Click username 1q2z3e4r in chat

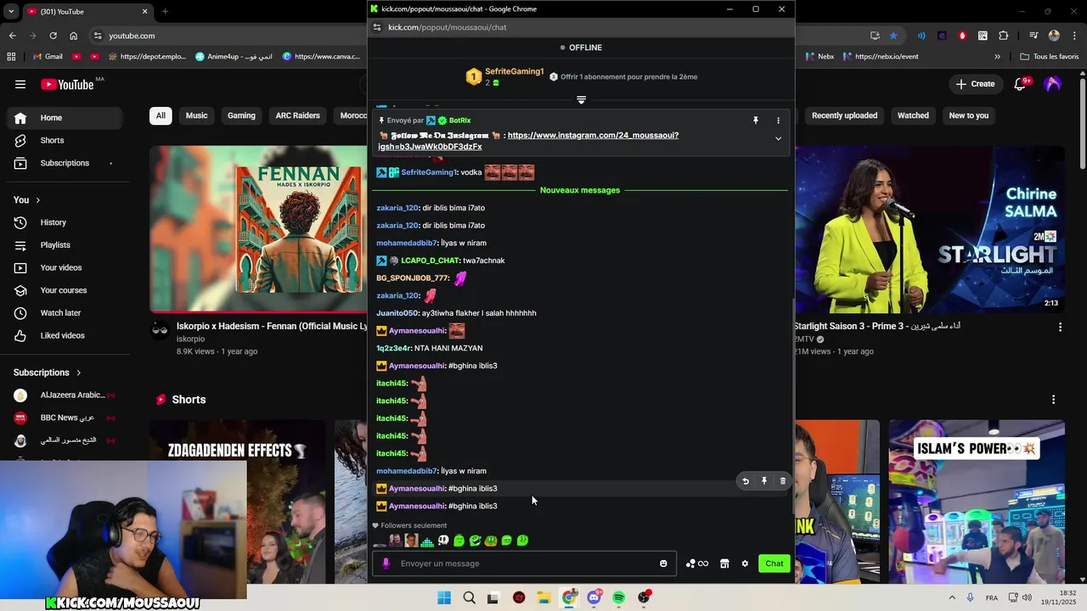pyautogui.click(x=393, y=348)
